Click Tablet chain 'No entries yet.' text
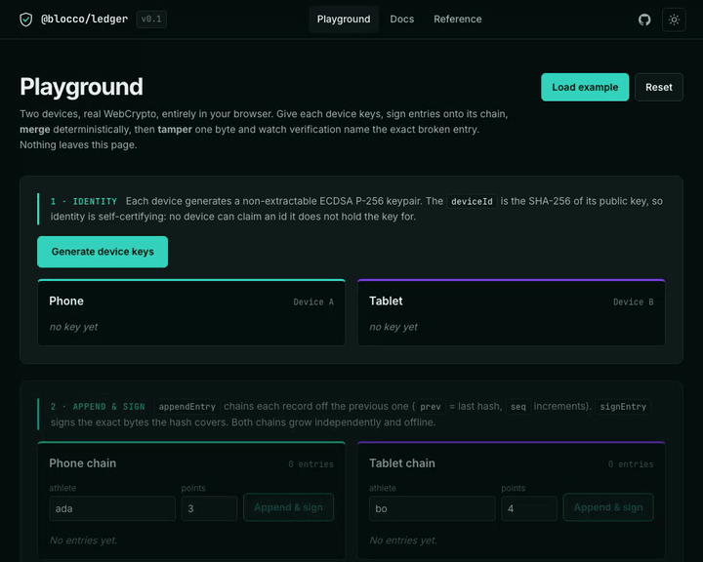 (x=402, y=540)
